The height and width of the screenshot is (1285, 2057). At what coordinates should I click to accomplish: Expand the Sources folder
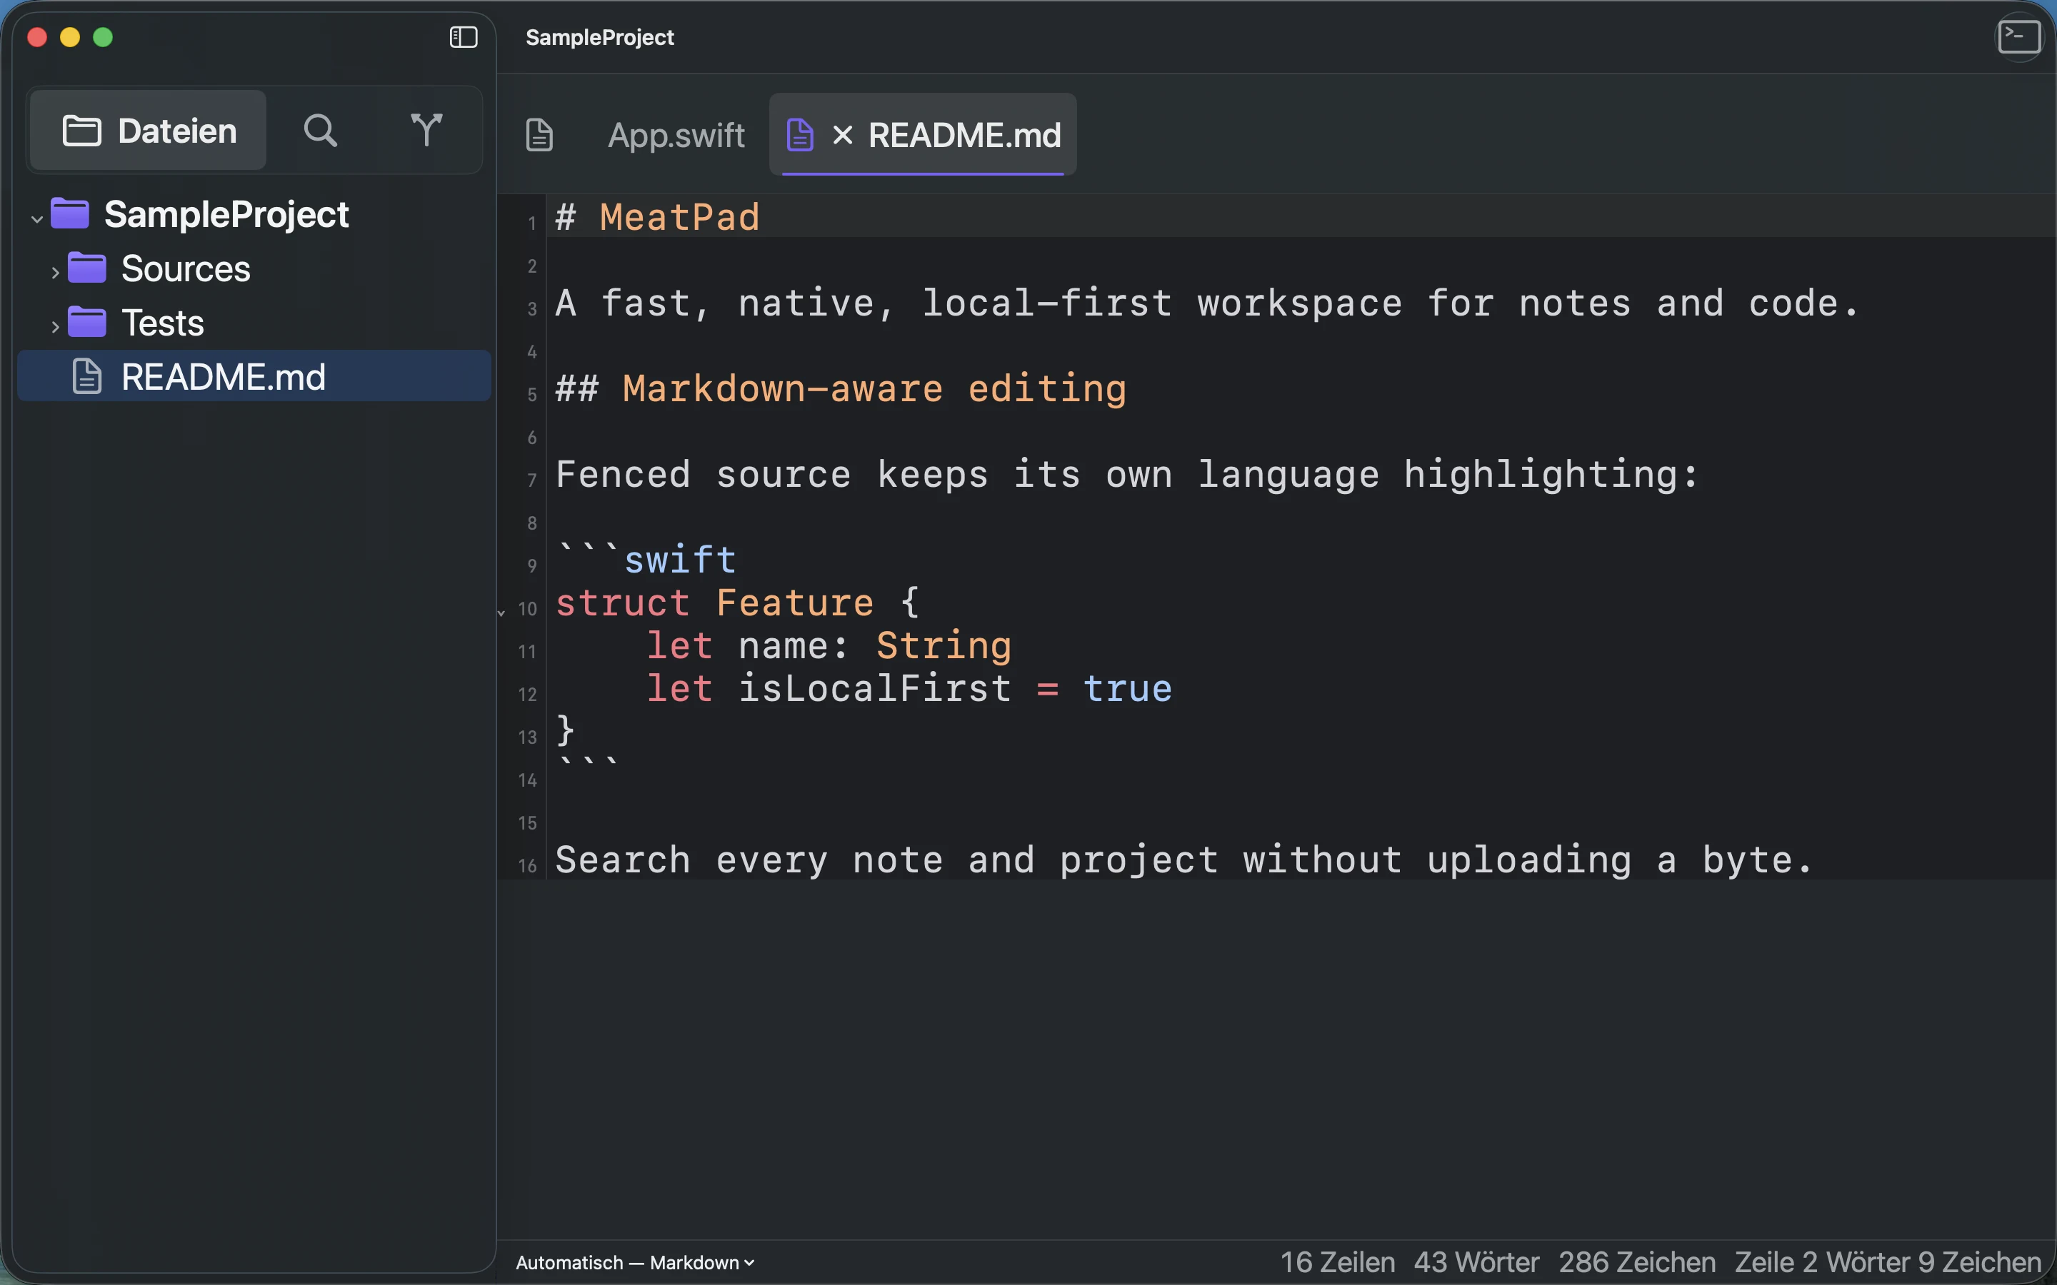55,272
